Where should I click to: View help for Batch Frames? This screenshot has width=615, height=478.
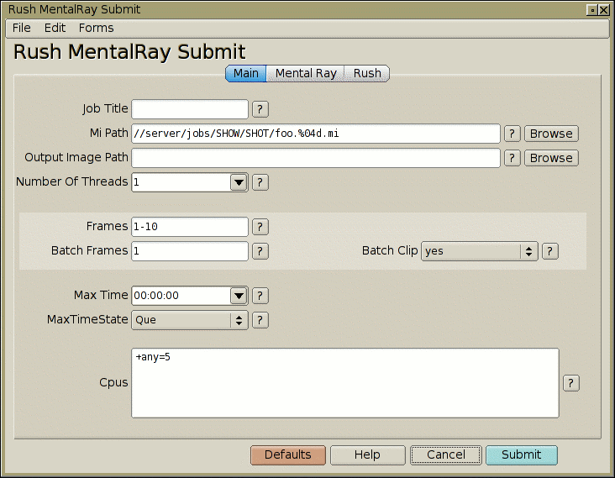tap(260, 251)
